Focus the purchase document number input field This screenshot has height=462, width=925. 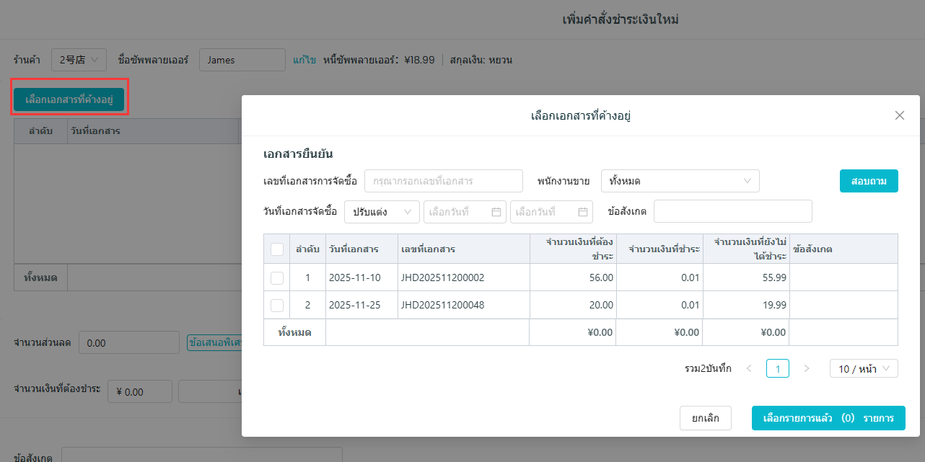tap(443, 181)
